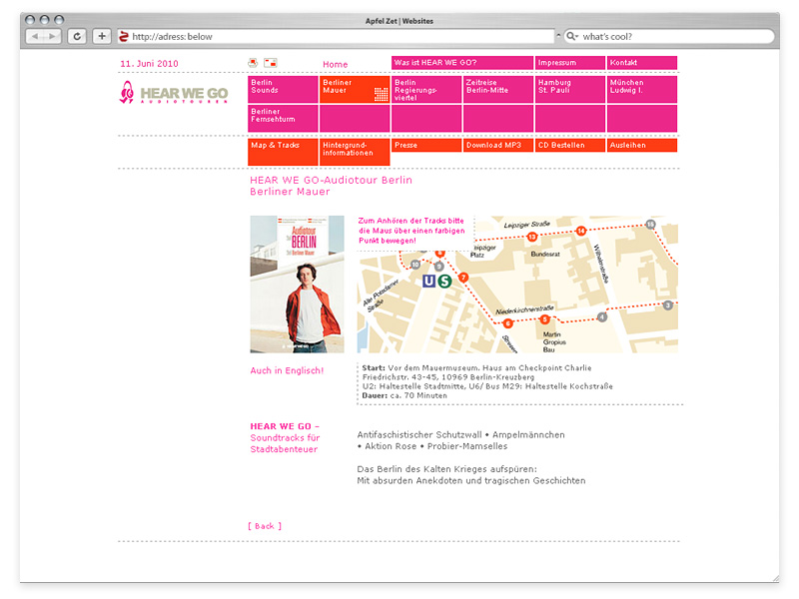Select grey track marker 9 on map
799x599 pixels.
(438, 267)
